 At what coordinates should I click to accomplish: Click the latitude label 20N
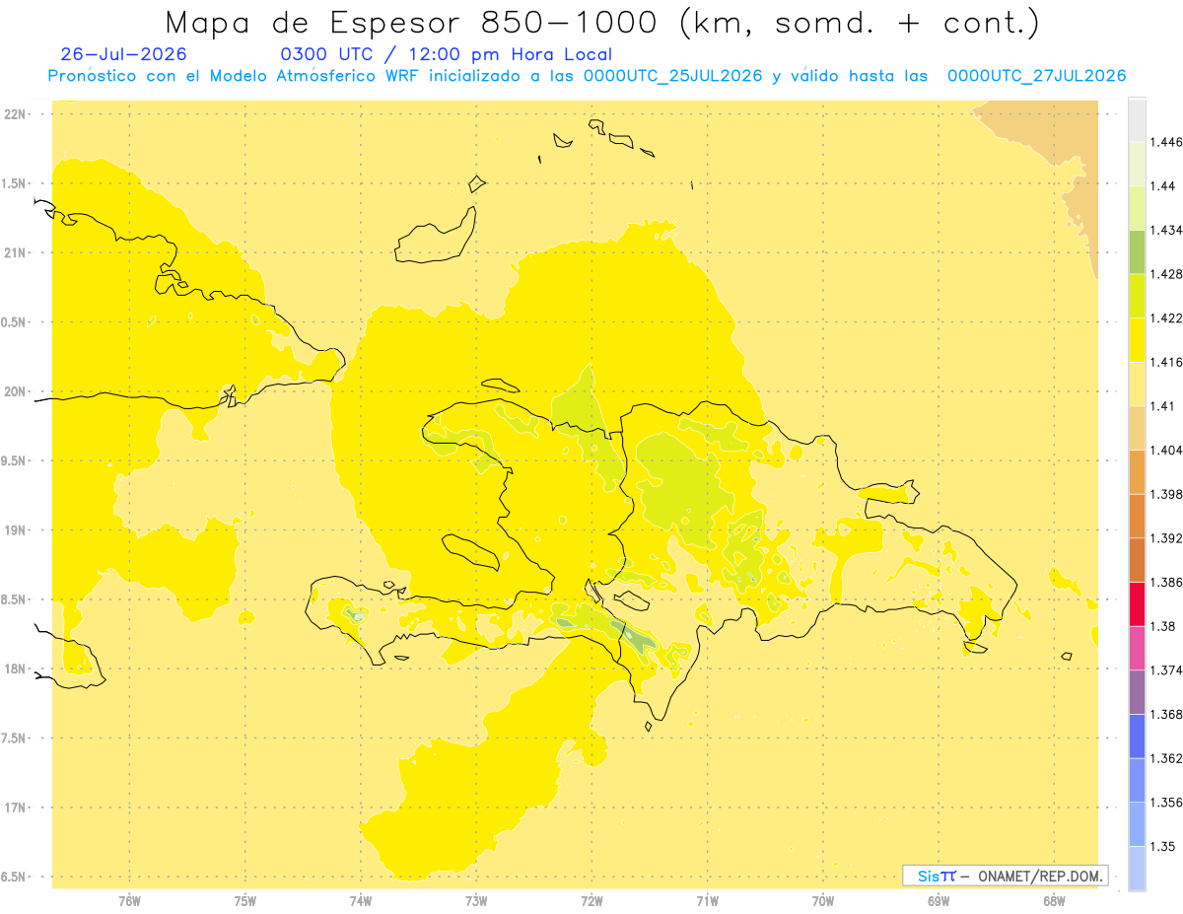pos(17,391)
